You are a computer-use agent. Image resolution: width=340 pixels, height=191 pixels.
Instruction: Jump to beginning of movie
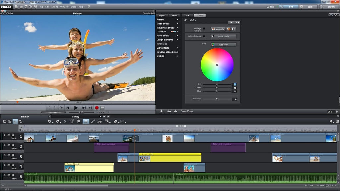coord(68,108)
